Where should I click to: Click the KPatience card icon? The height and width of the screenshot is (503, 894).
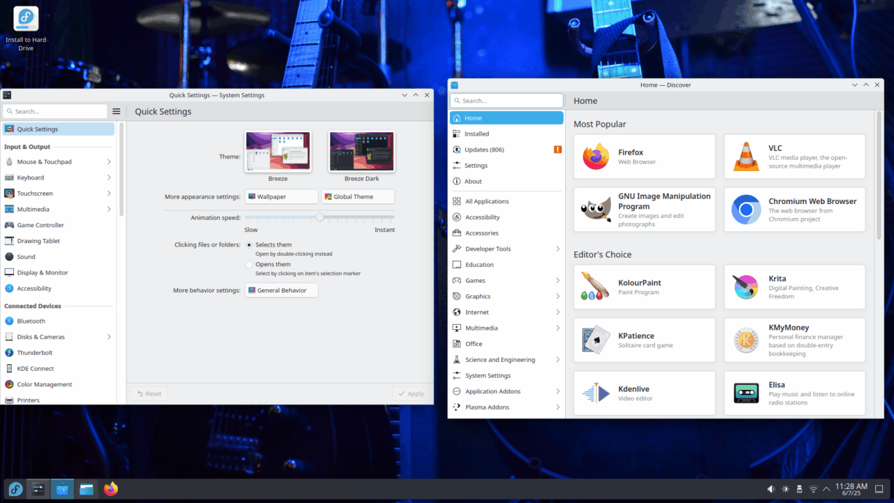[x=596, y=340]
